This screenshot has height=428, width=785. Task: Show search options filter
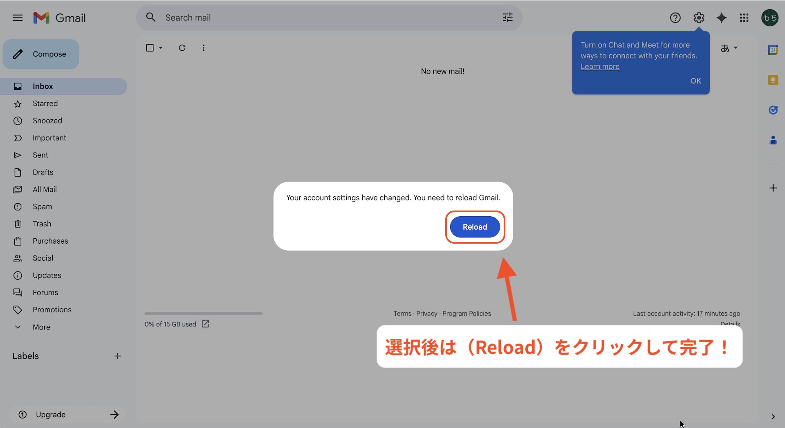pyautogui.click(x=507, y=18)
